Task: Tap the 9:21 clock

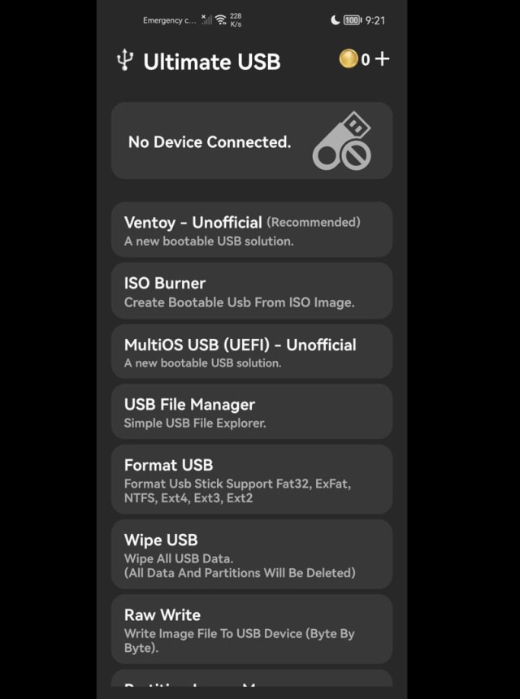Action: 375,20
